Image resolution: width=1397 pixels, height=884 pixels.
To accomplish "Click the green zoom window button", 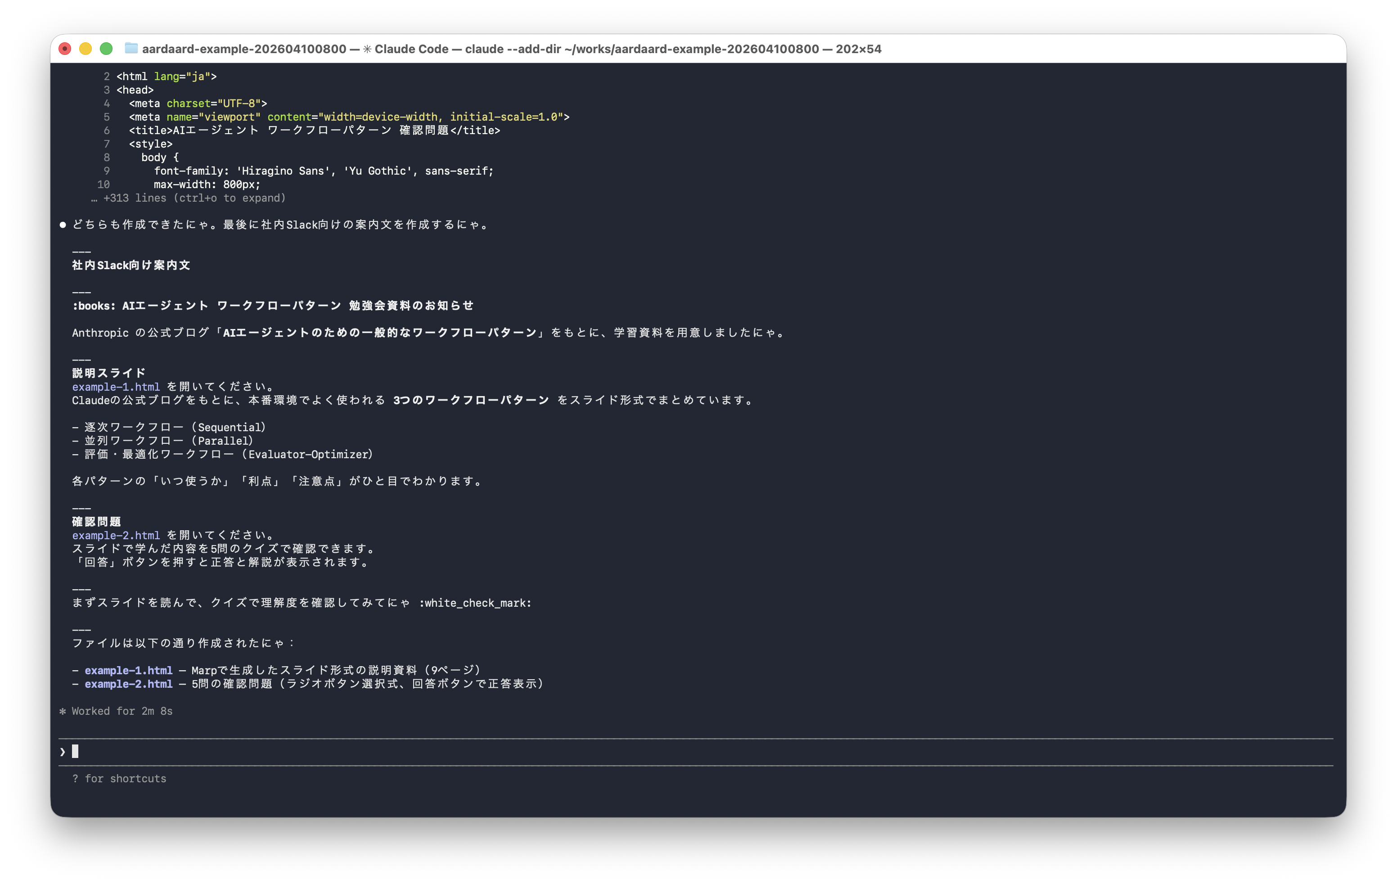I will point(106,49).
